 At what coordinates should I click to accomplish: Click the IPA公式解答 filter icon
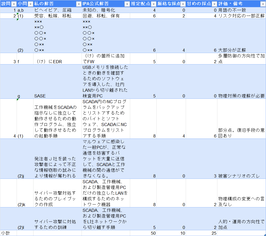click(x=127, y=3)
